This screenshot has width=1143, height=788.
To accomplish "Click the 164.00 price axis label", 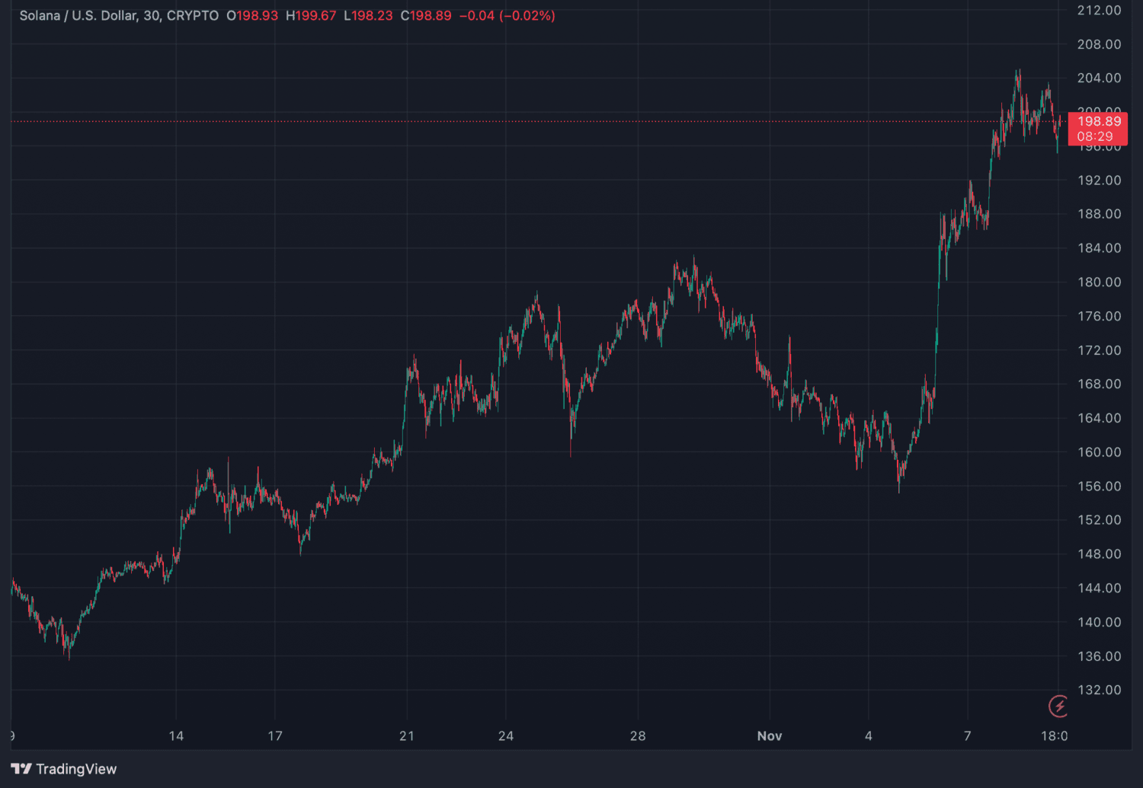I will tap(1099, 418).
